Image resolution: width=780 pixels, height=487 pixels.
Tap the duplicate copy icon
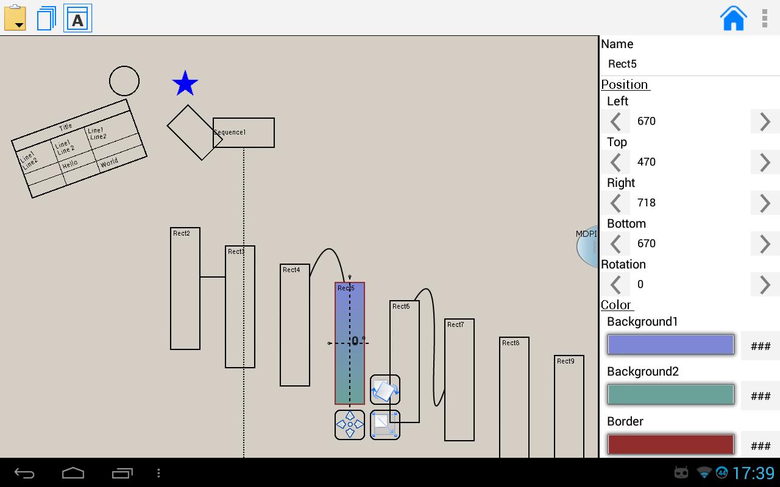(46, 18)
